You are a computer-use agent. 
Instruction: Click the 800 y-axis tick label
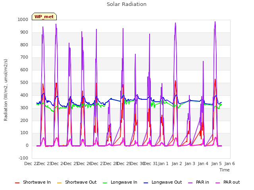[24, 45]
